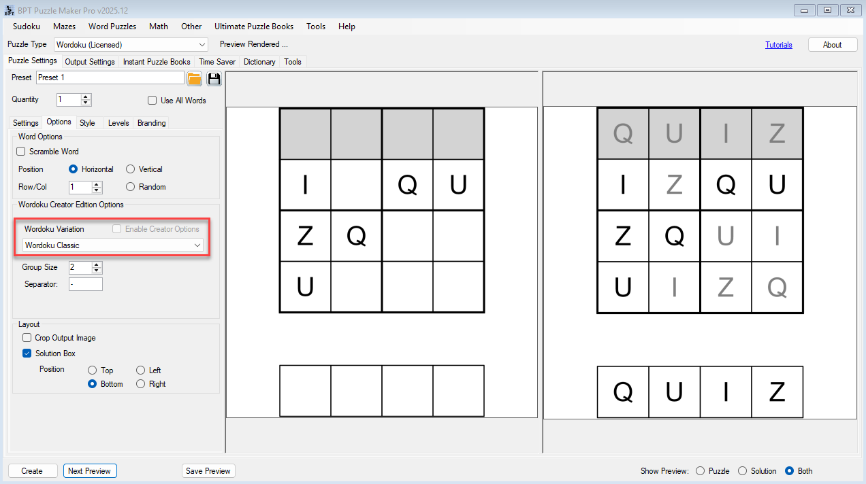Screen dimensions: 866x484
Task: Uncheck the Solution Box checkbox
Action: 27,353
